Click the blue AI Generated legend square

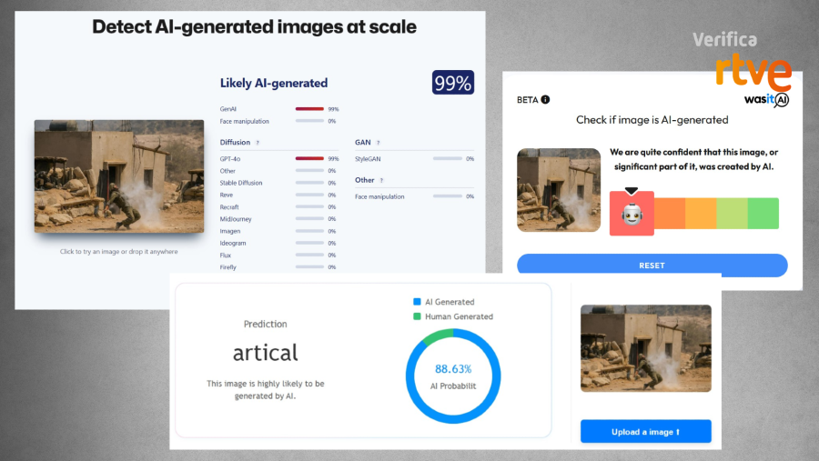pyautogui.click(x=417, y=302)
